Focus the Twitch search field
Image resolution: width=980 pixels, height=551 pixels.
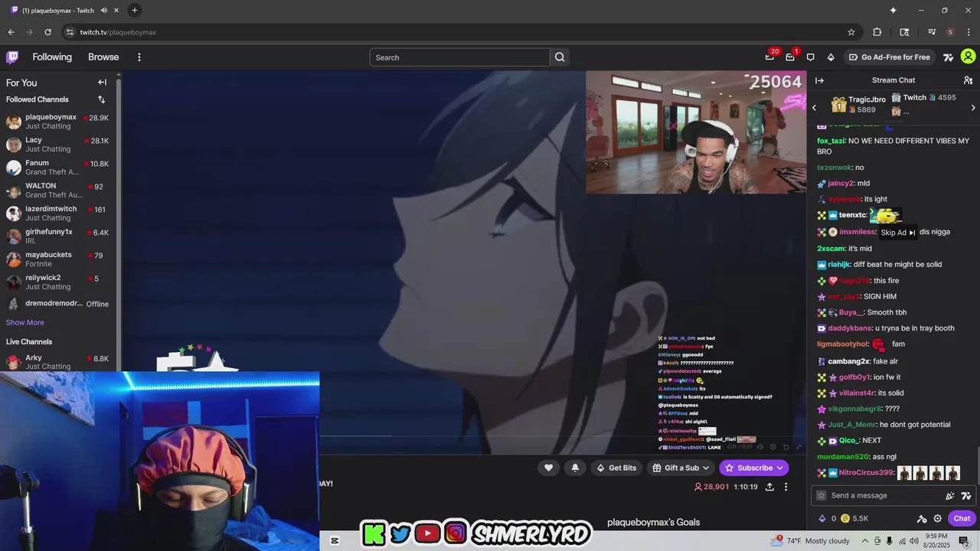459,57
